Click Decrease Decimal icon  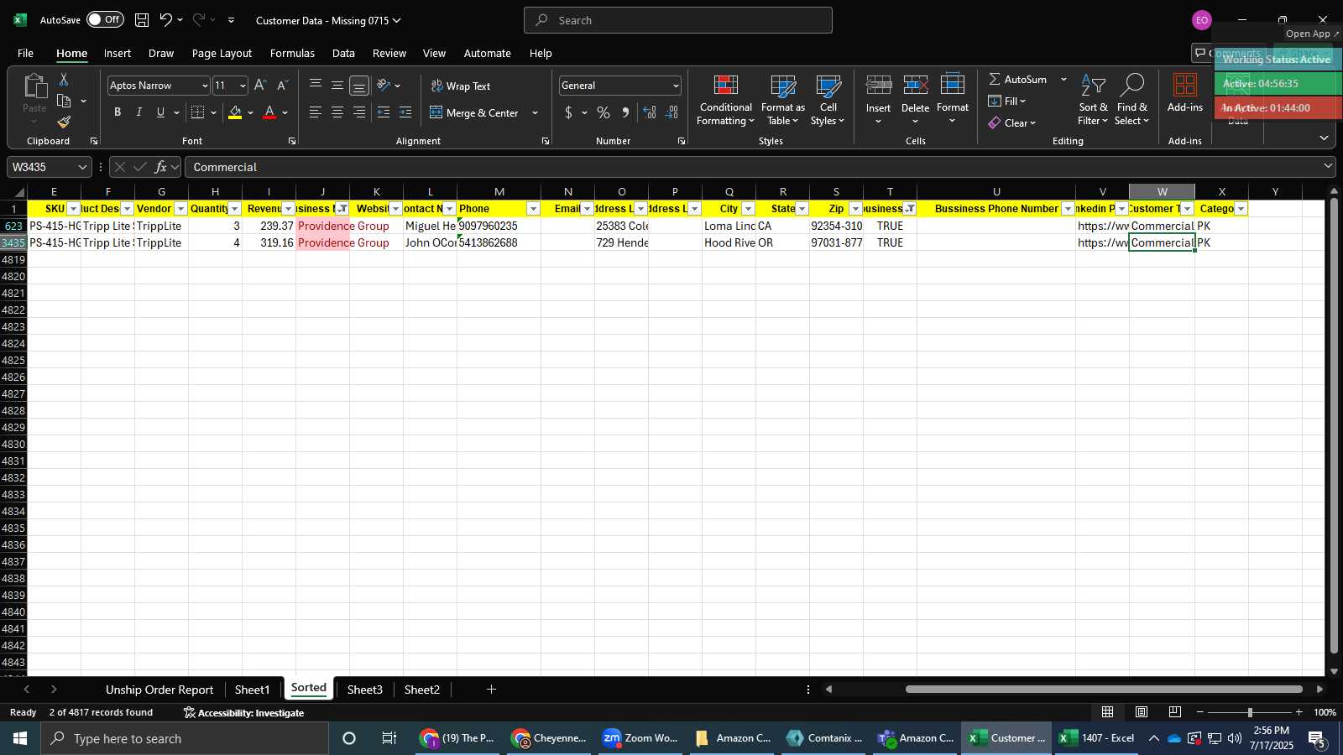click(x=671, y=112)
